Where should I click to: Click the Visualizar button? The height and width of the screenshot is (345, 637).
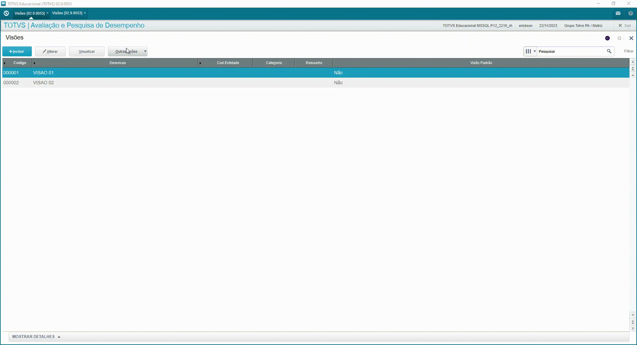pyautogui.click(x=87, y=51)
